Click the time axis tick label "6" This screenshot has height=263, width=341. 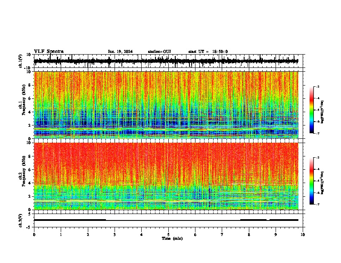(x=195, y=235)
